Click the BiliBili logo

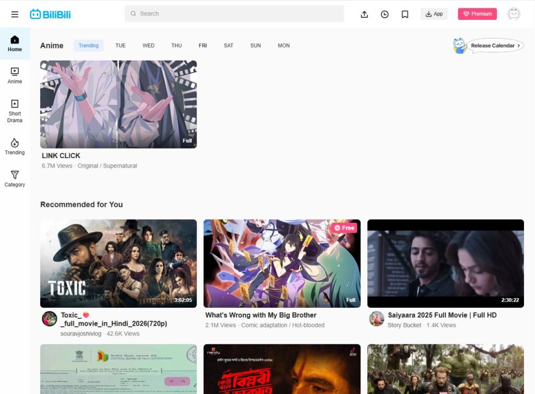(50, 14)
